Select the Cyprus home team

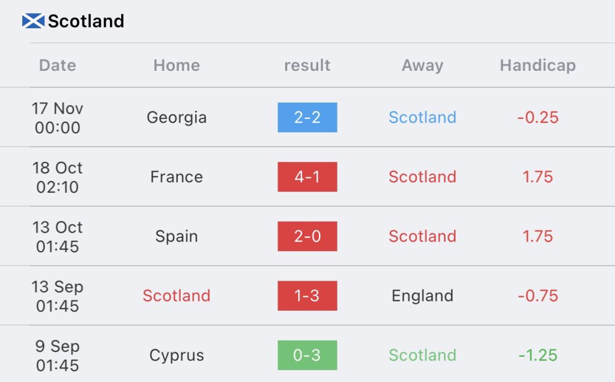(x=177, y=355)
